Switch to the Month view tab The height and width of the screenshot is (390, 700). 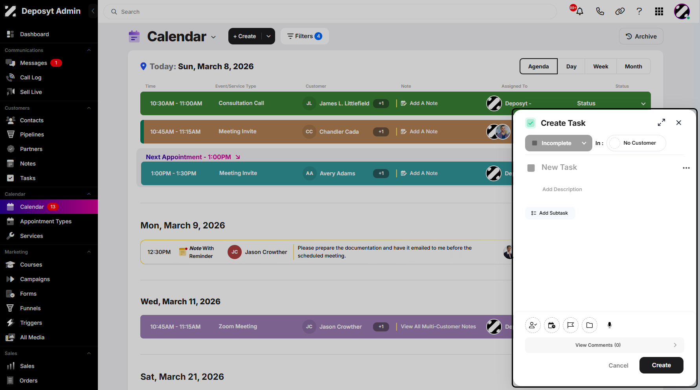(633, 66)
